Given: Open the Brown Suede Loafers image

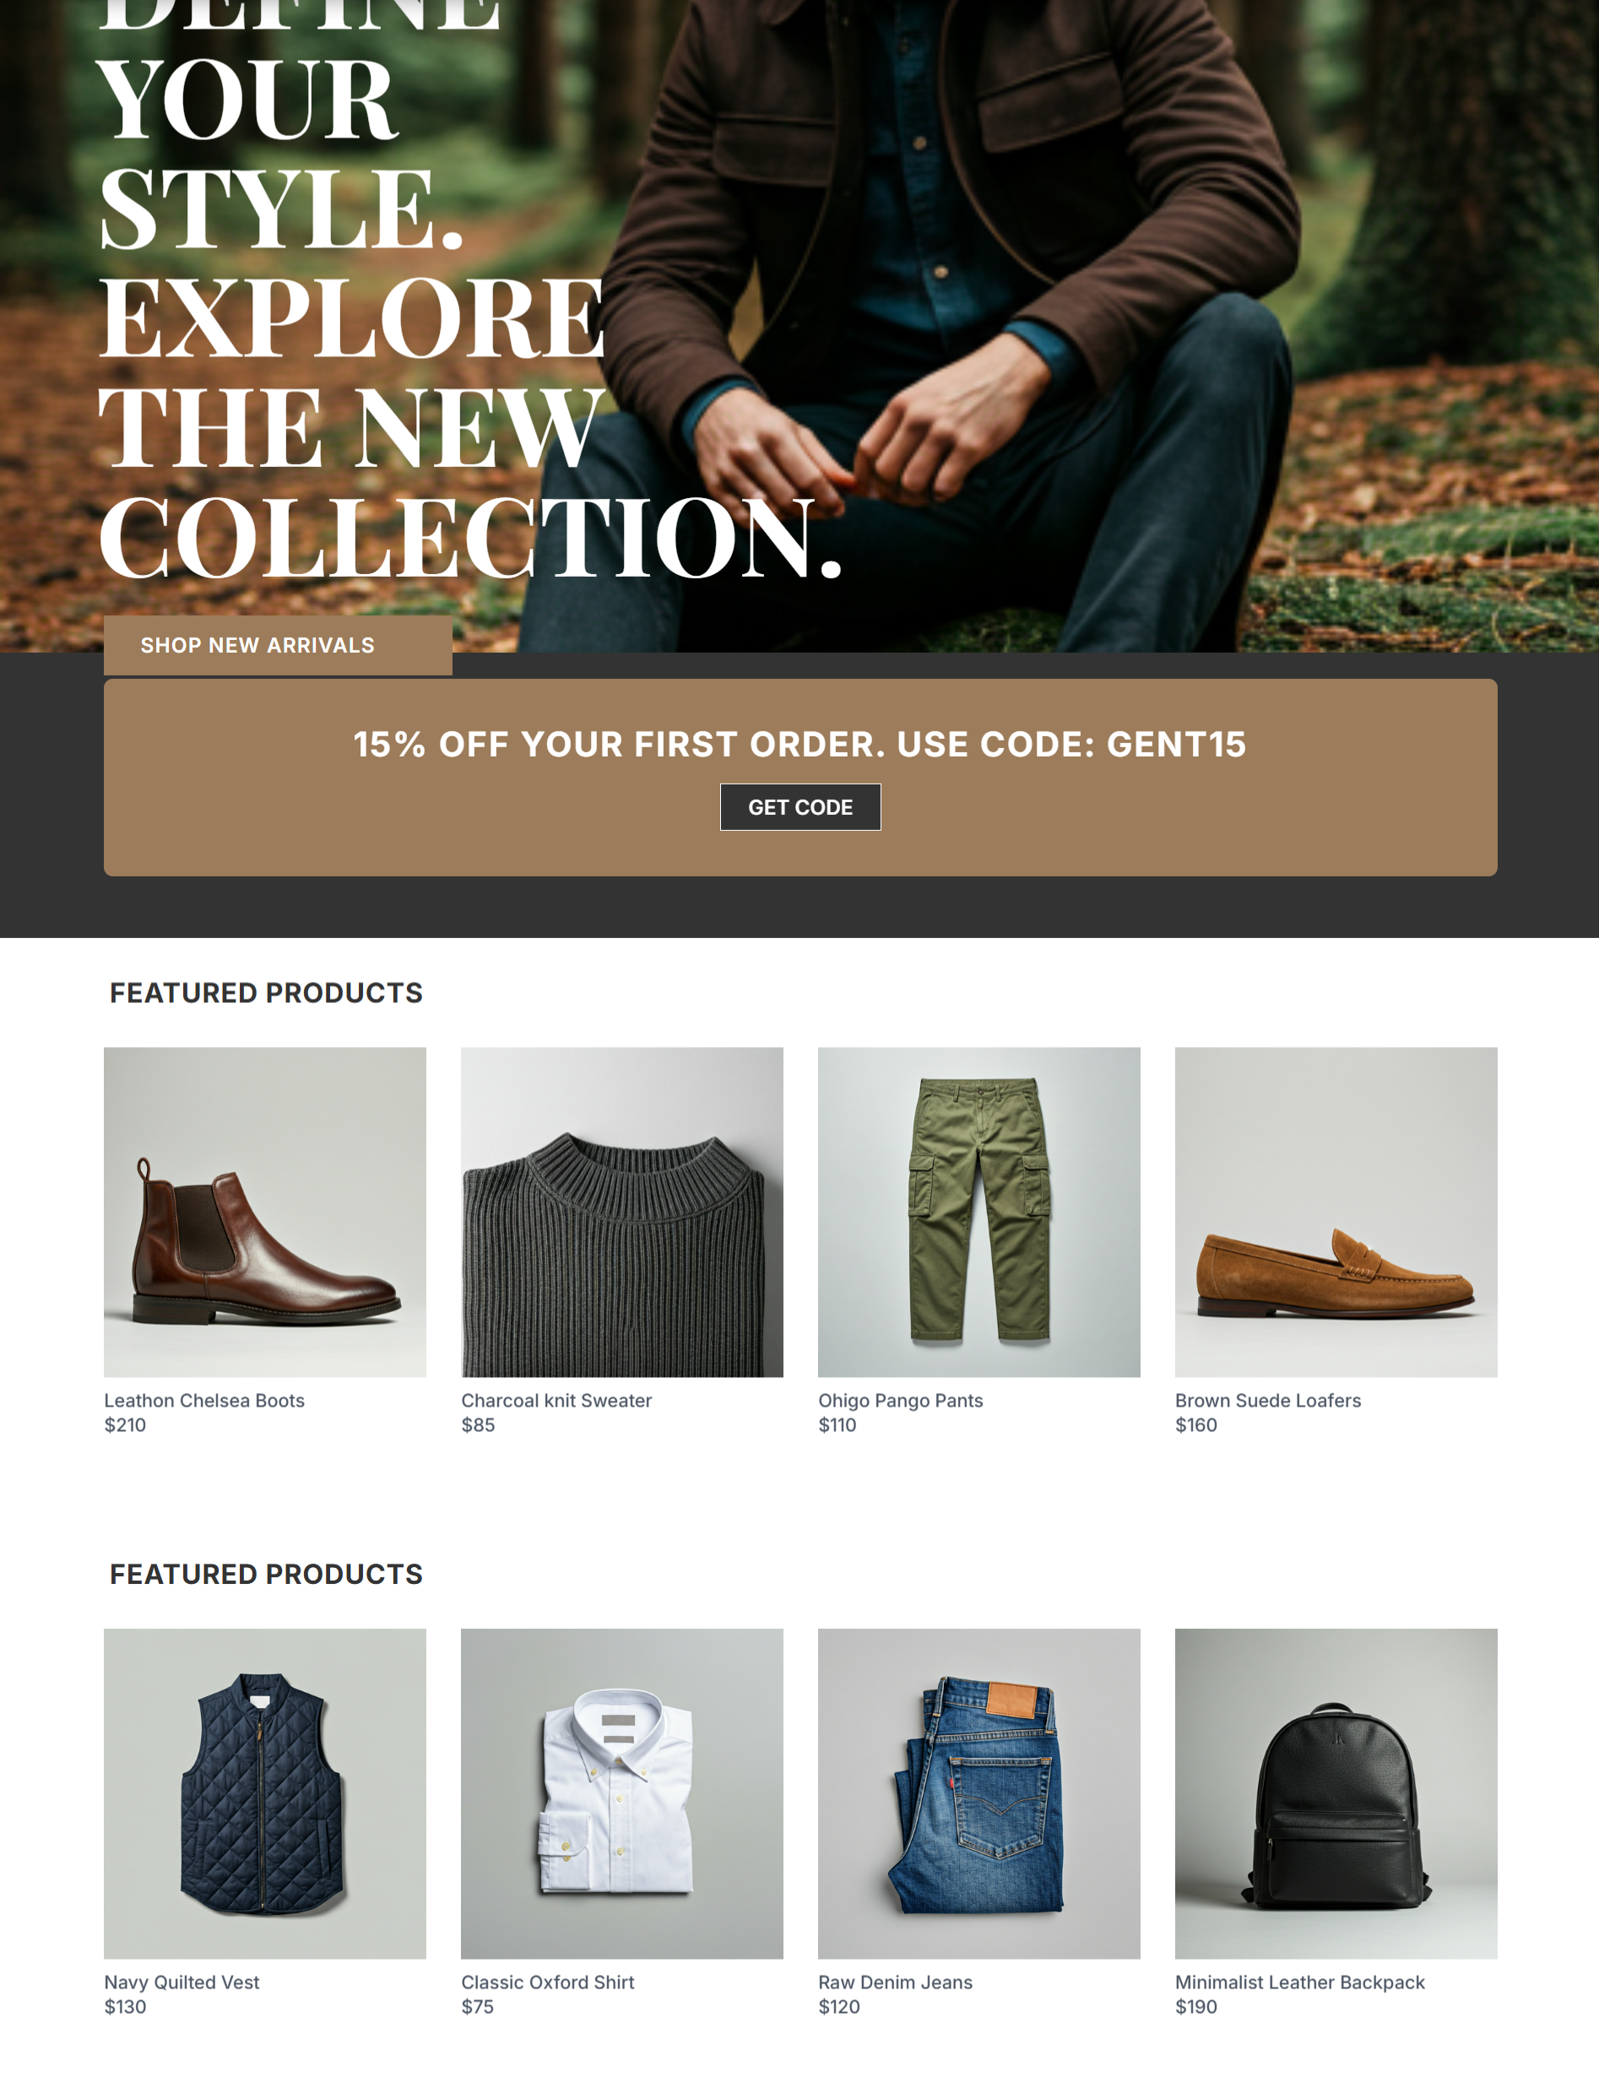Looking at the screenshot, I should coord(1336,1212).
